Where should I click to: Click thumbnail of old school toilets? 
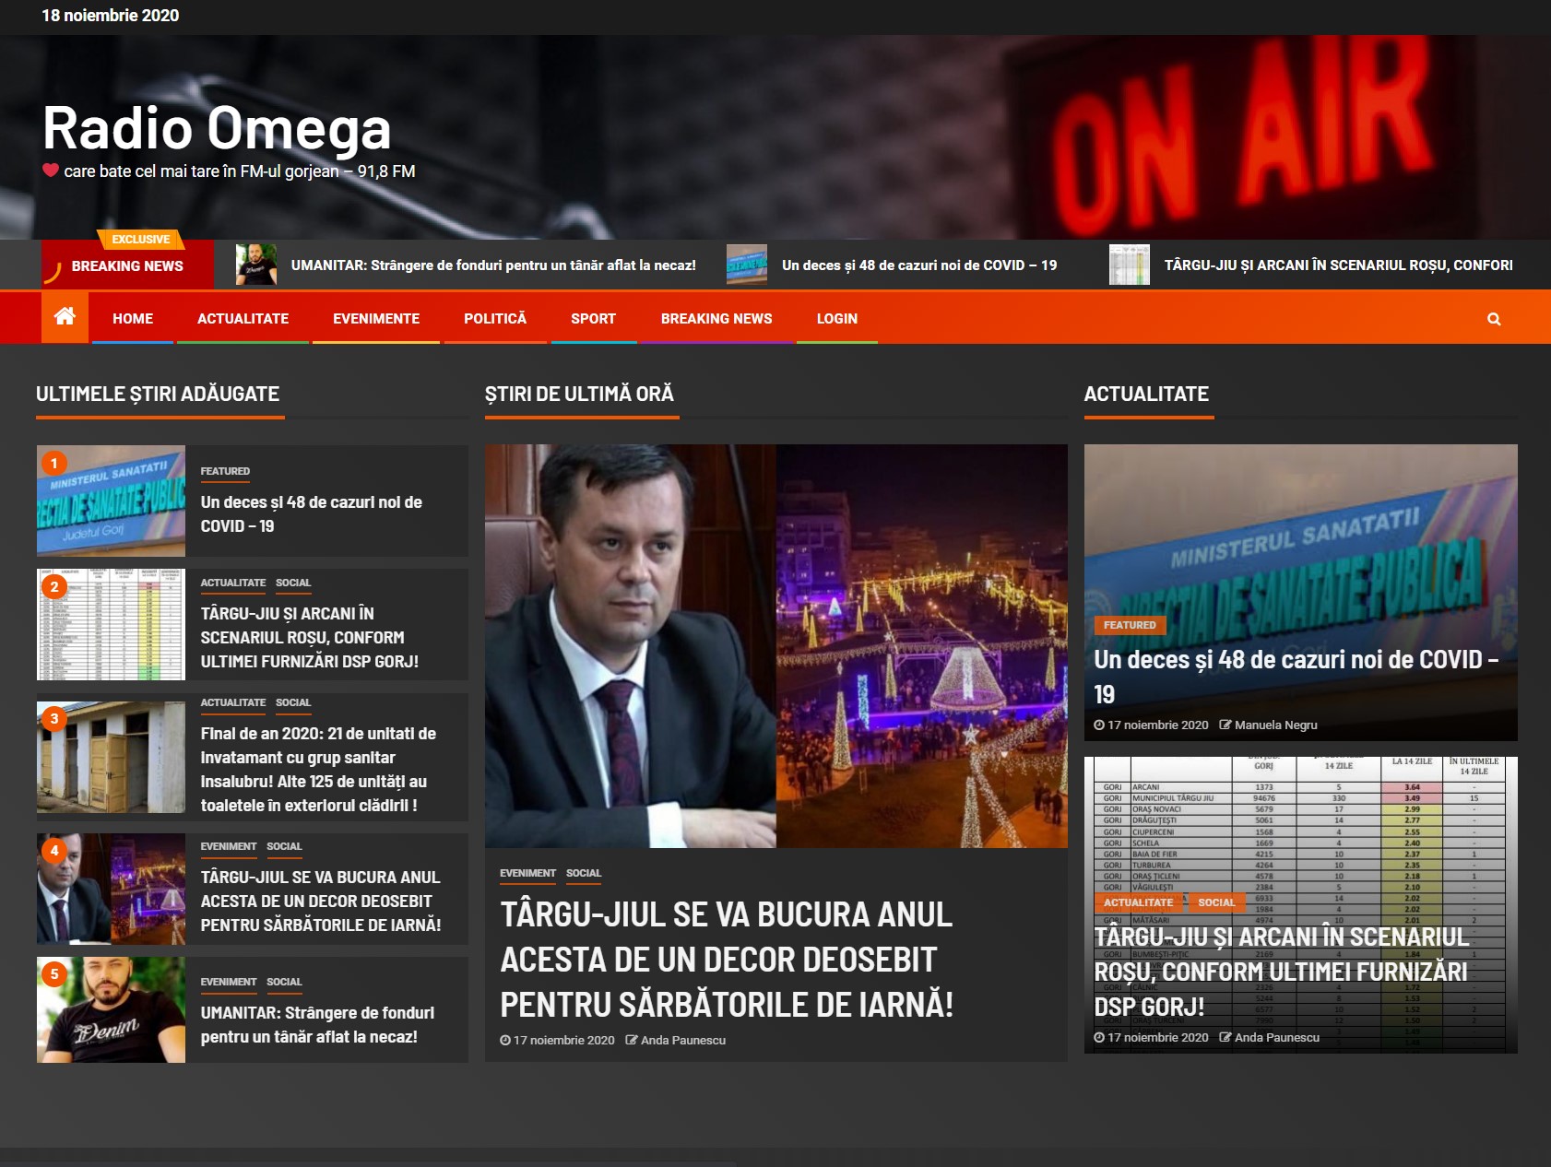click(x=111, y=757)
